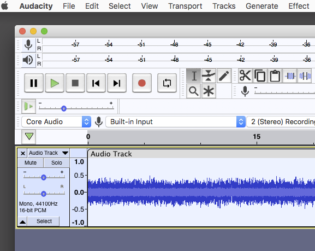The height and width of the screenshot is (251, 315).
Task: Click the track Select button
Action: 44,221
